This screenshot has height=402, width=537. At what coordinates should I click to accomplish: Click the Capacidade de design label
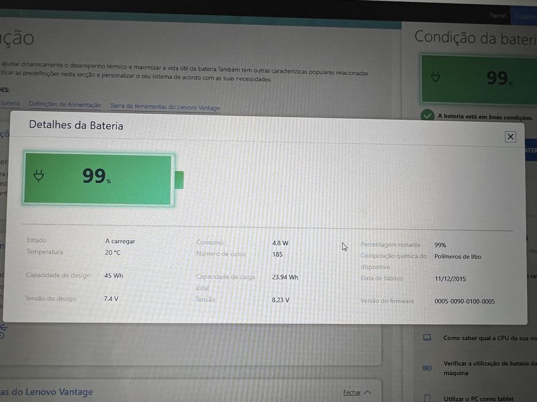click(58, 275)
